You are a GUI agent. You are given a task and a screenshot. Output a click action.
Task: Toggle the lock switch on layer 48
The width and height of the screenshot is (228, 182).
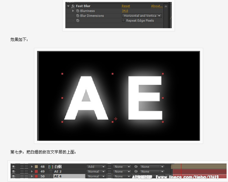[26, 167]
